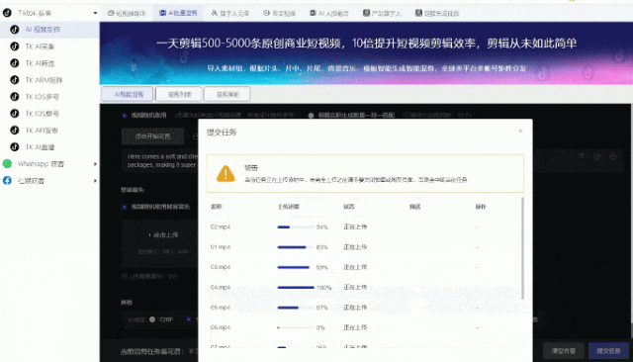Choose the resolution radio right of 720P
This screenshot has height=362, width=633.
tap(189, 319)
